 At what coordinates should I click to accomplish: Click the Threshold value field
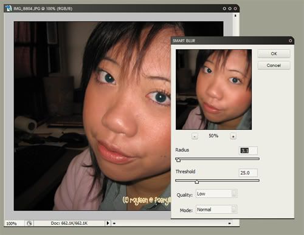[x=248, y=173]
